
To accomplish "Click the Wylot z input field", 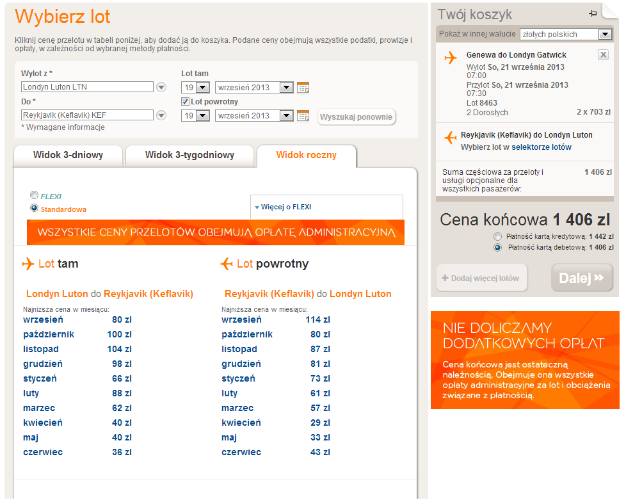I will click(x=87, y=87).
